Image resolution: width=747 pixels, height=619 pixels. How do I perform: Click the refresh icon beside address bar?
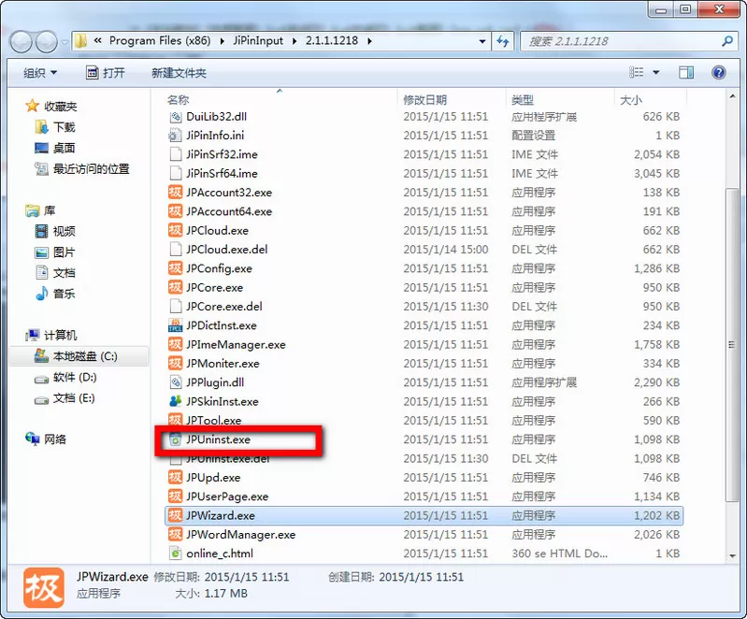503,41
